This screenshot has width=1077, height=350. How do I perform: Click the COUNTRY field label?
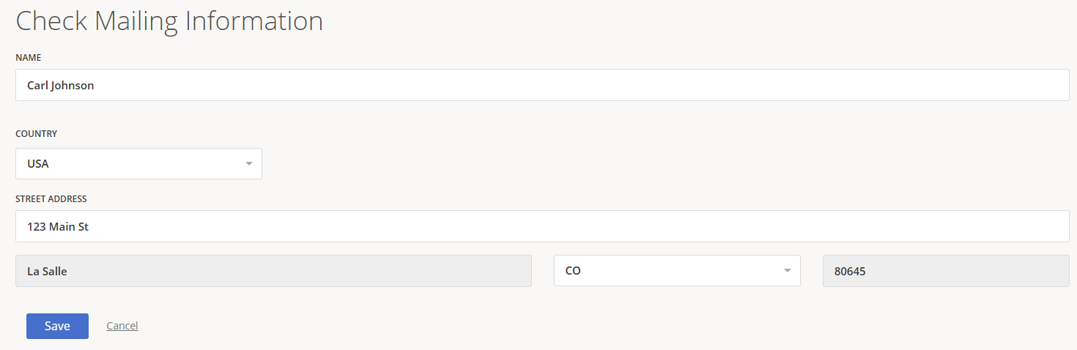tap(37, 134)
